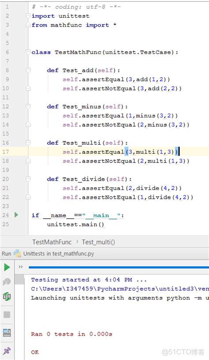Collapse the Test_multi method fold marker

tap(28, 143)
